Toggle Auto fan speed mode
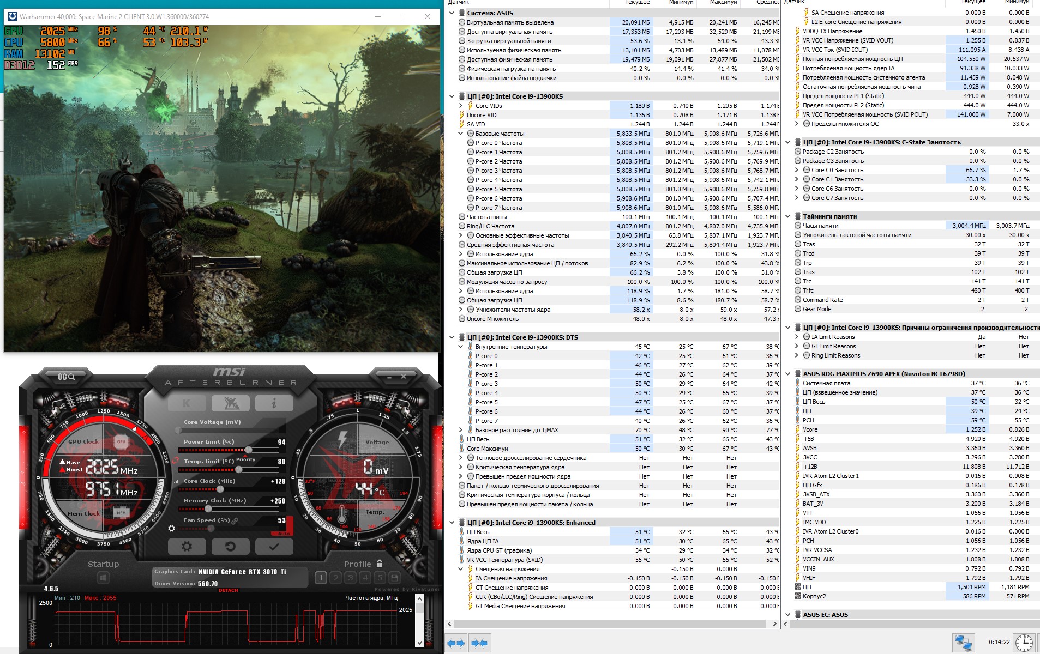The height and width of the screenshot is (654, 1040). [284, 534]
